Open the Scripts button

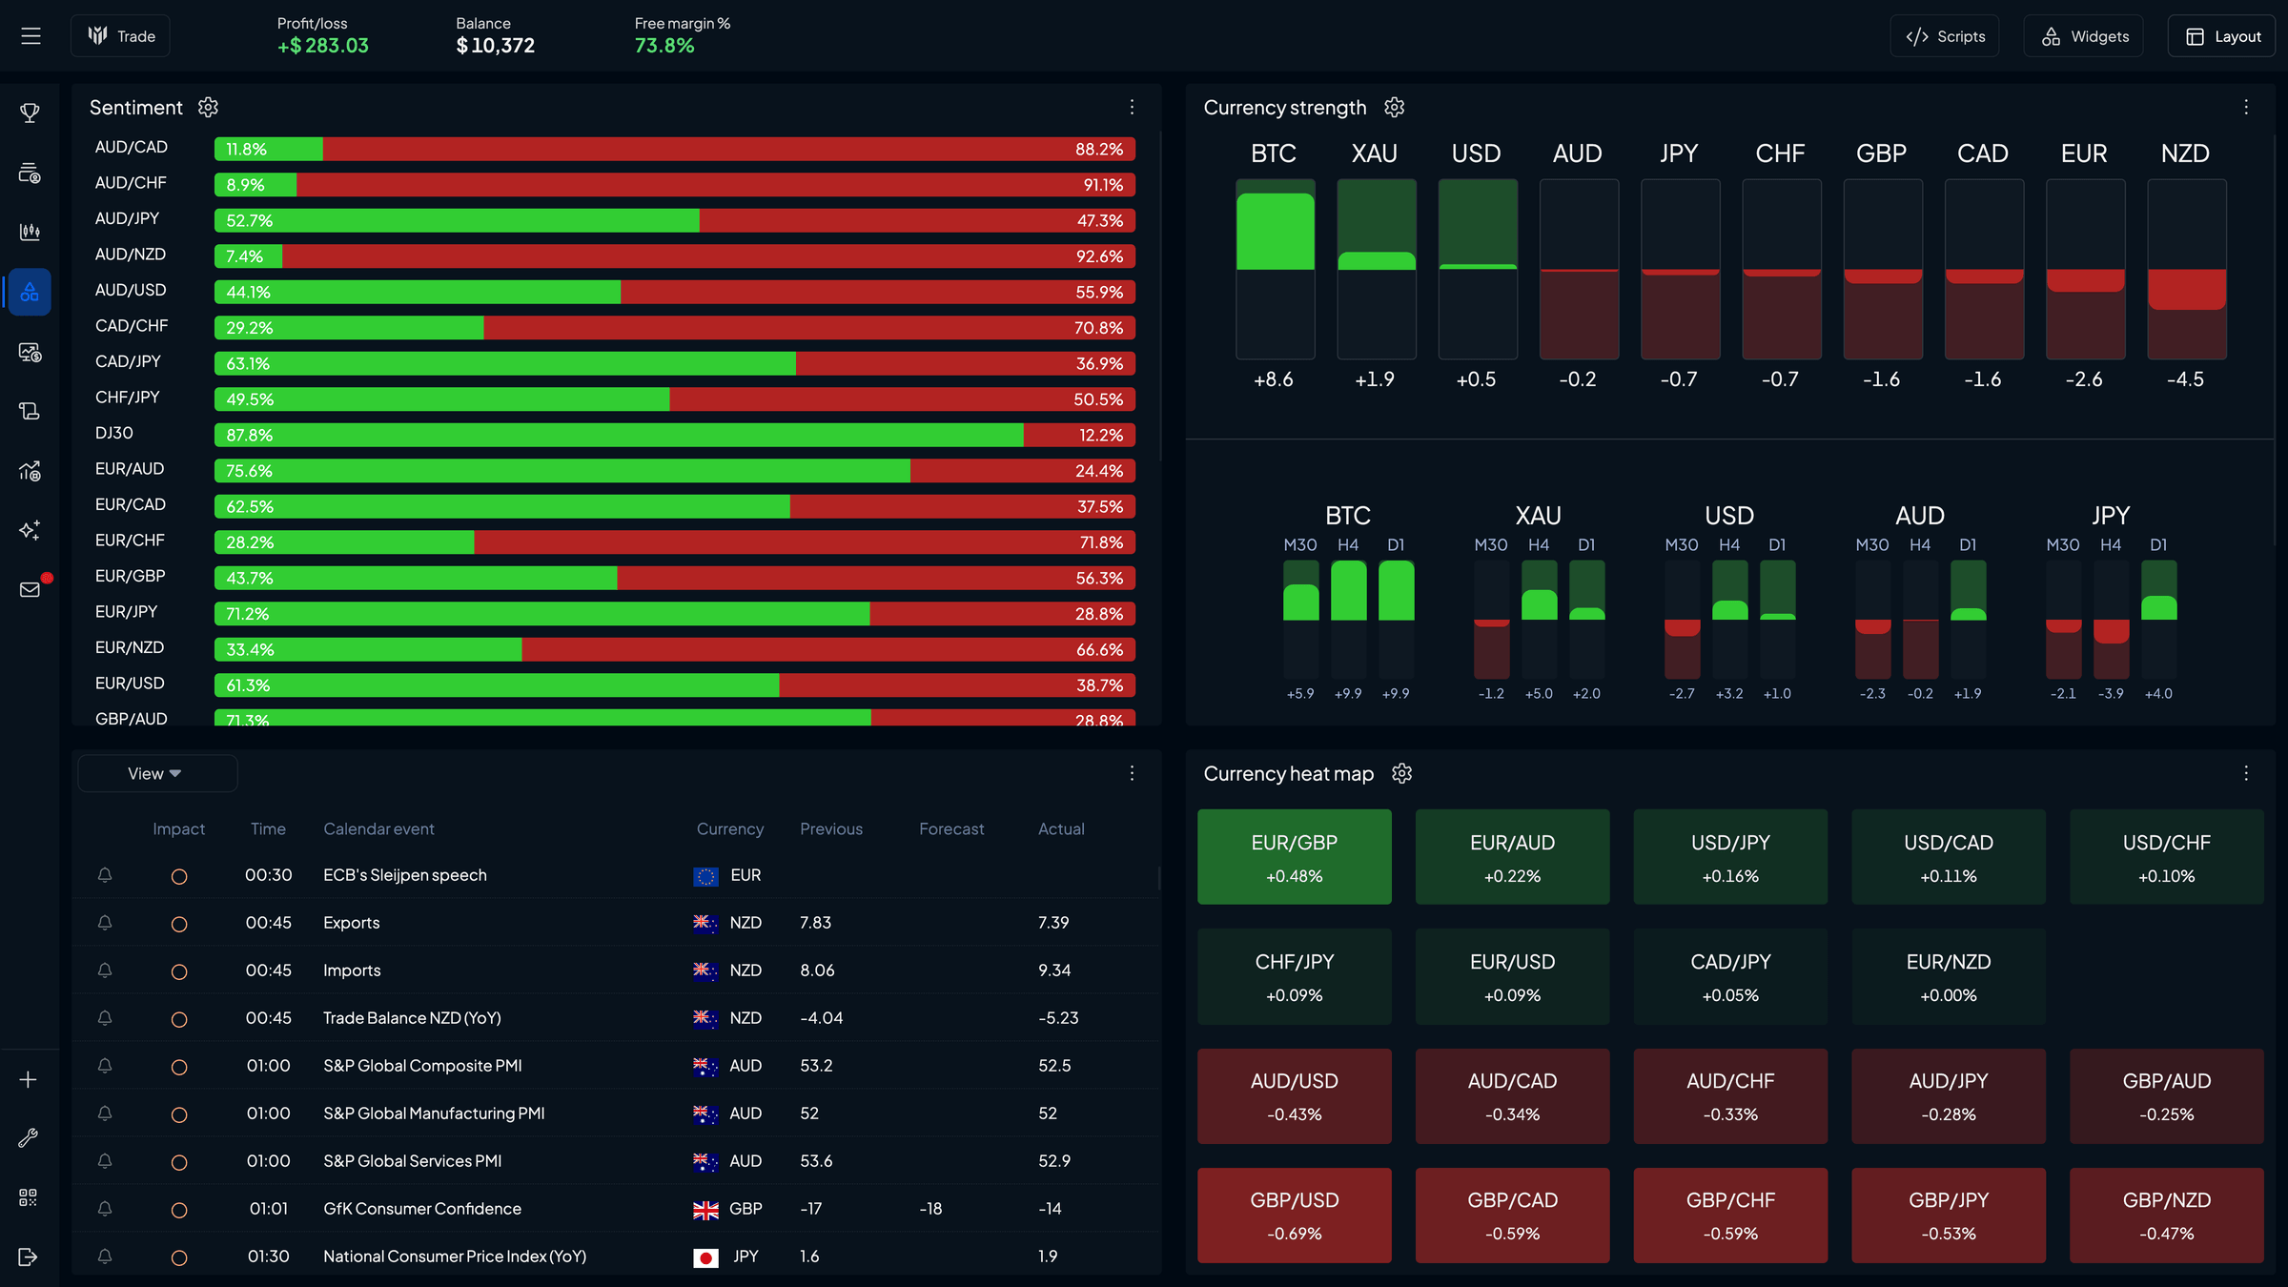tap(1945, 36)
